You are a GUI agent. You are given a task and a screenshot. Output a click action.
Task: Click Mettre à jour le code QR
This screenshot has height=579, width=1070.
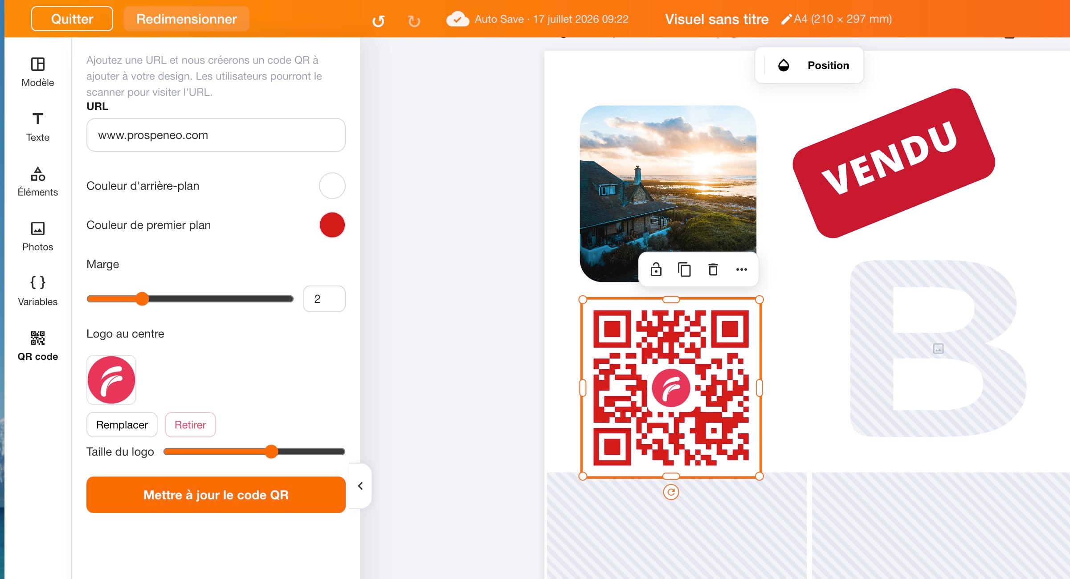tap(216, 495)
